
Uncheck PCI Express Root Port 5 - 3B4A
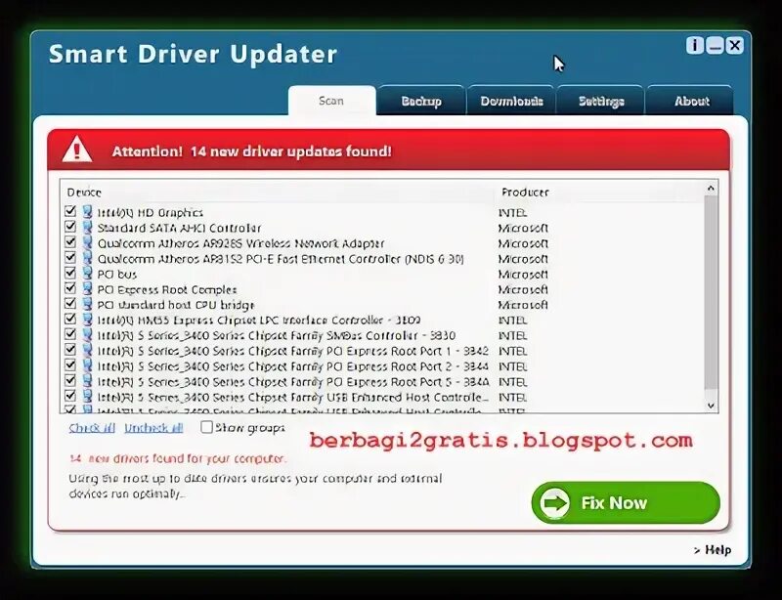click(70, 381)
